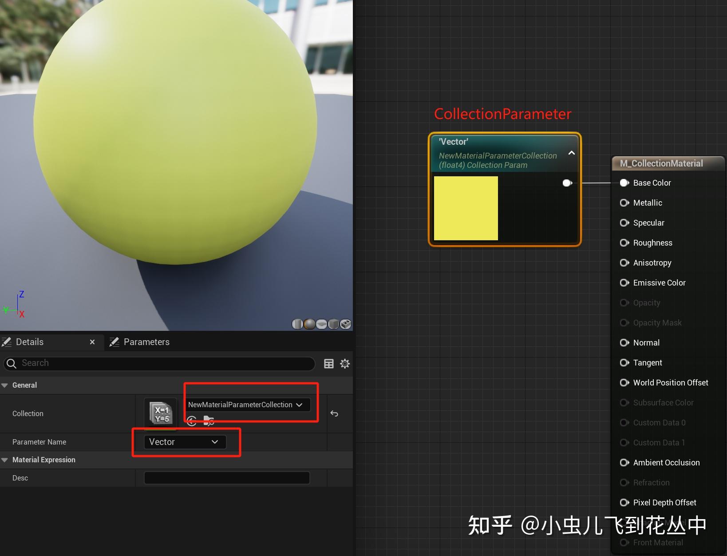Select the custom mesh preview icon
727x556 pixels.
345,324
